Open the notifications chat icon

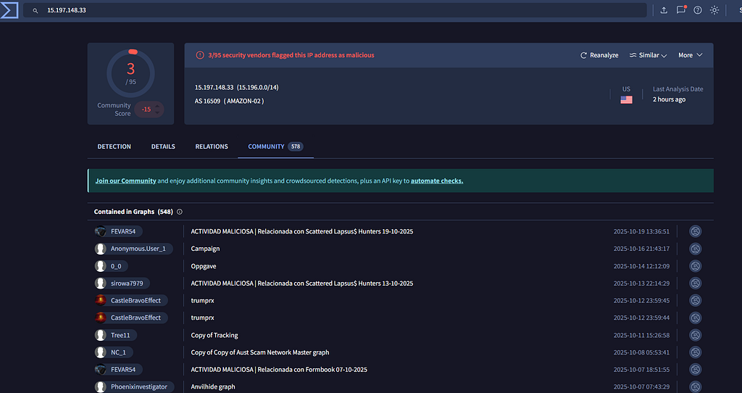pos(681,10)
